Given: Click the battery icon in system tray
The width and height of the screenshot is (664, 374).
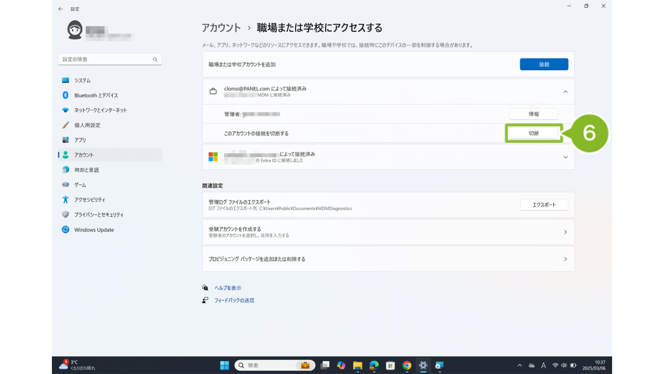Looking at the screenshot, I should [573, 365].
